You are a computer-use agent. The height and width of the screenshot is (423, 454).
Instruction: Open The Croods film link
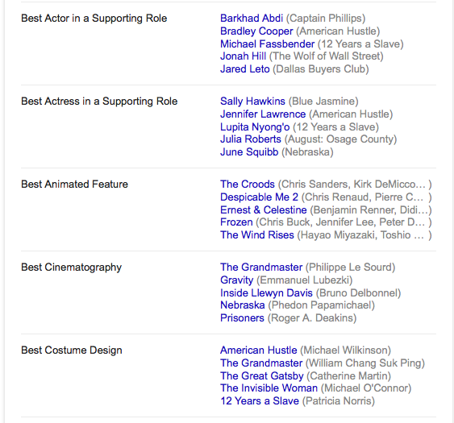click(x=248, y=185)
